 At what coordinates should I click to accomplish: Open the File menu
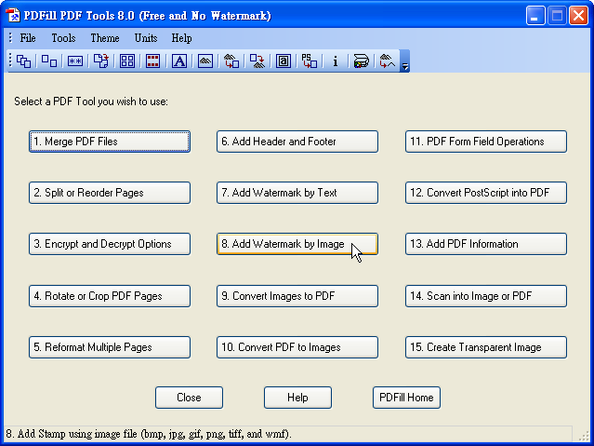(28, 38)
